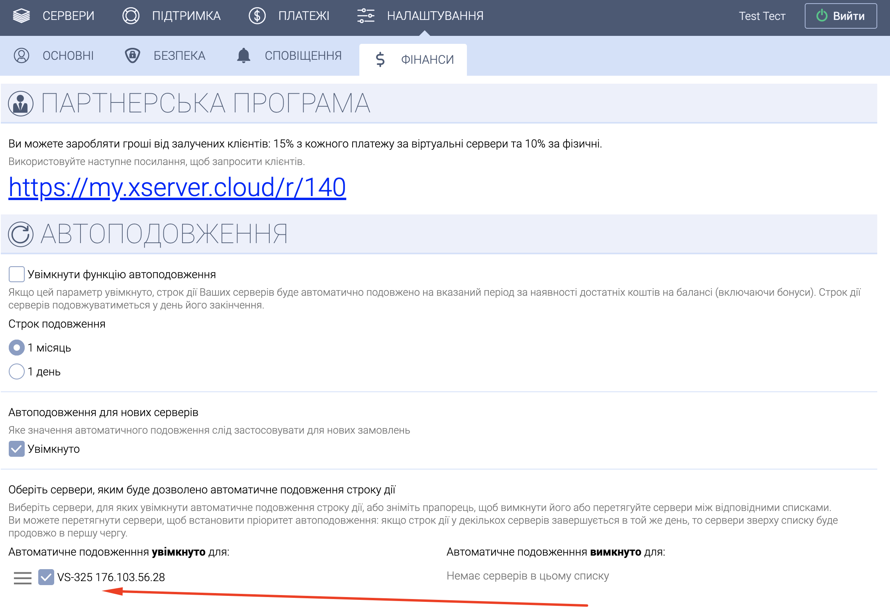
Task: Click the VS-325 176.103.56.28 server label
Action: 111,577
